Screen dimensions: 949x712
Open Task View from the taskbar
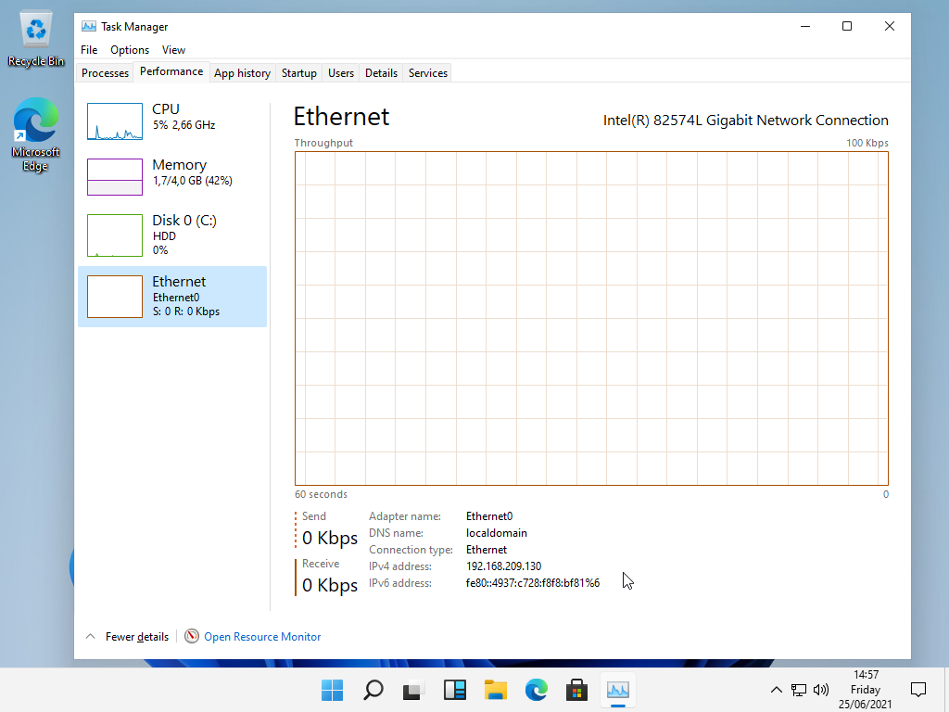click(413, 690)
